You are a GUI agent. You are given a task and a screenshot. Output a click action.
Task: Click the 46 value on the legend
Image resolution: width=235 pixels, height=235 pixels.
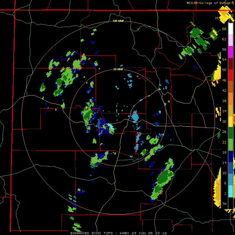coord(224,80)
